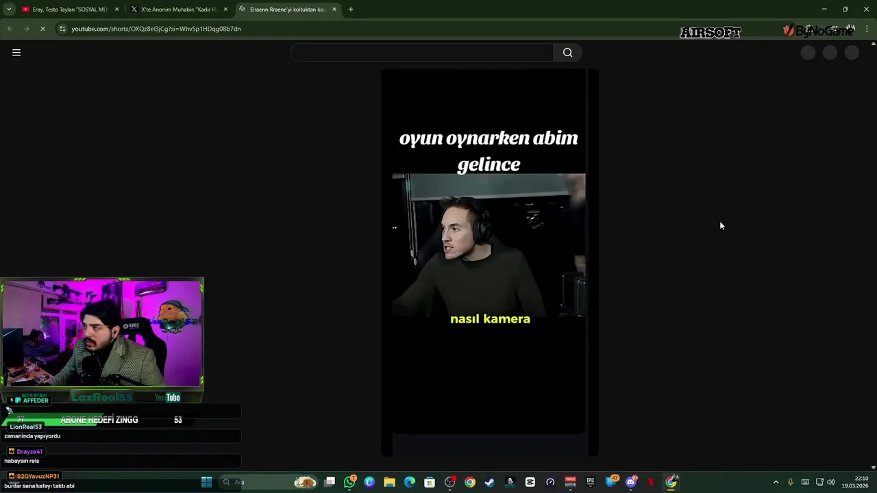877x493 pixels.
Task: Click the microphone system tray icon
Action: point(791,482)
